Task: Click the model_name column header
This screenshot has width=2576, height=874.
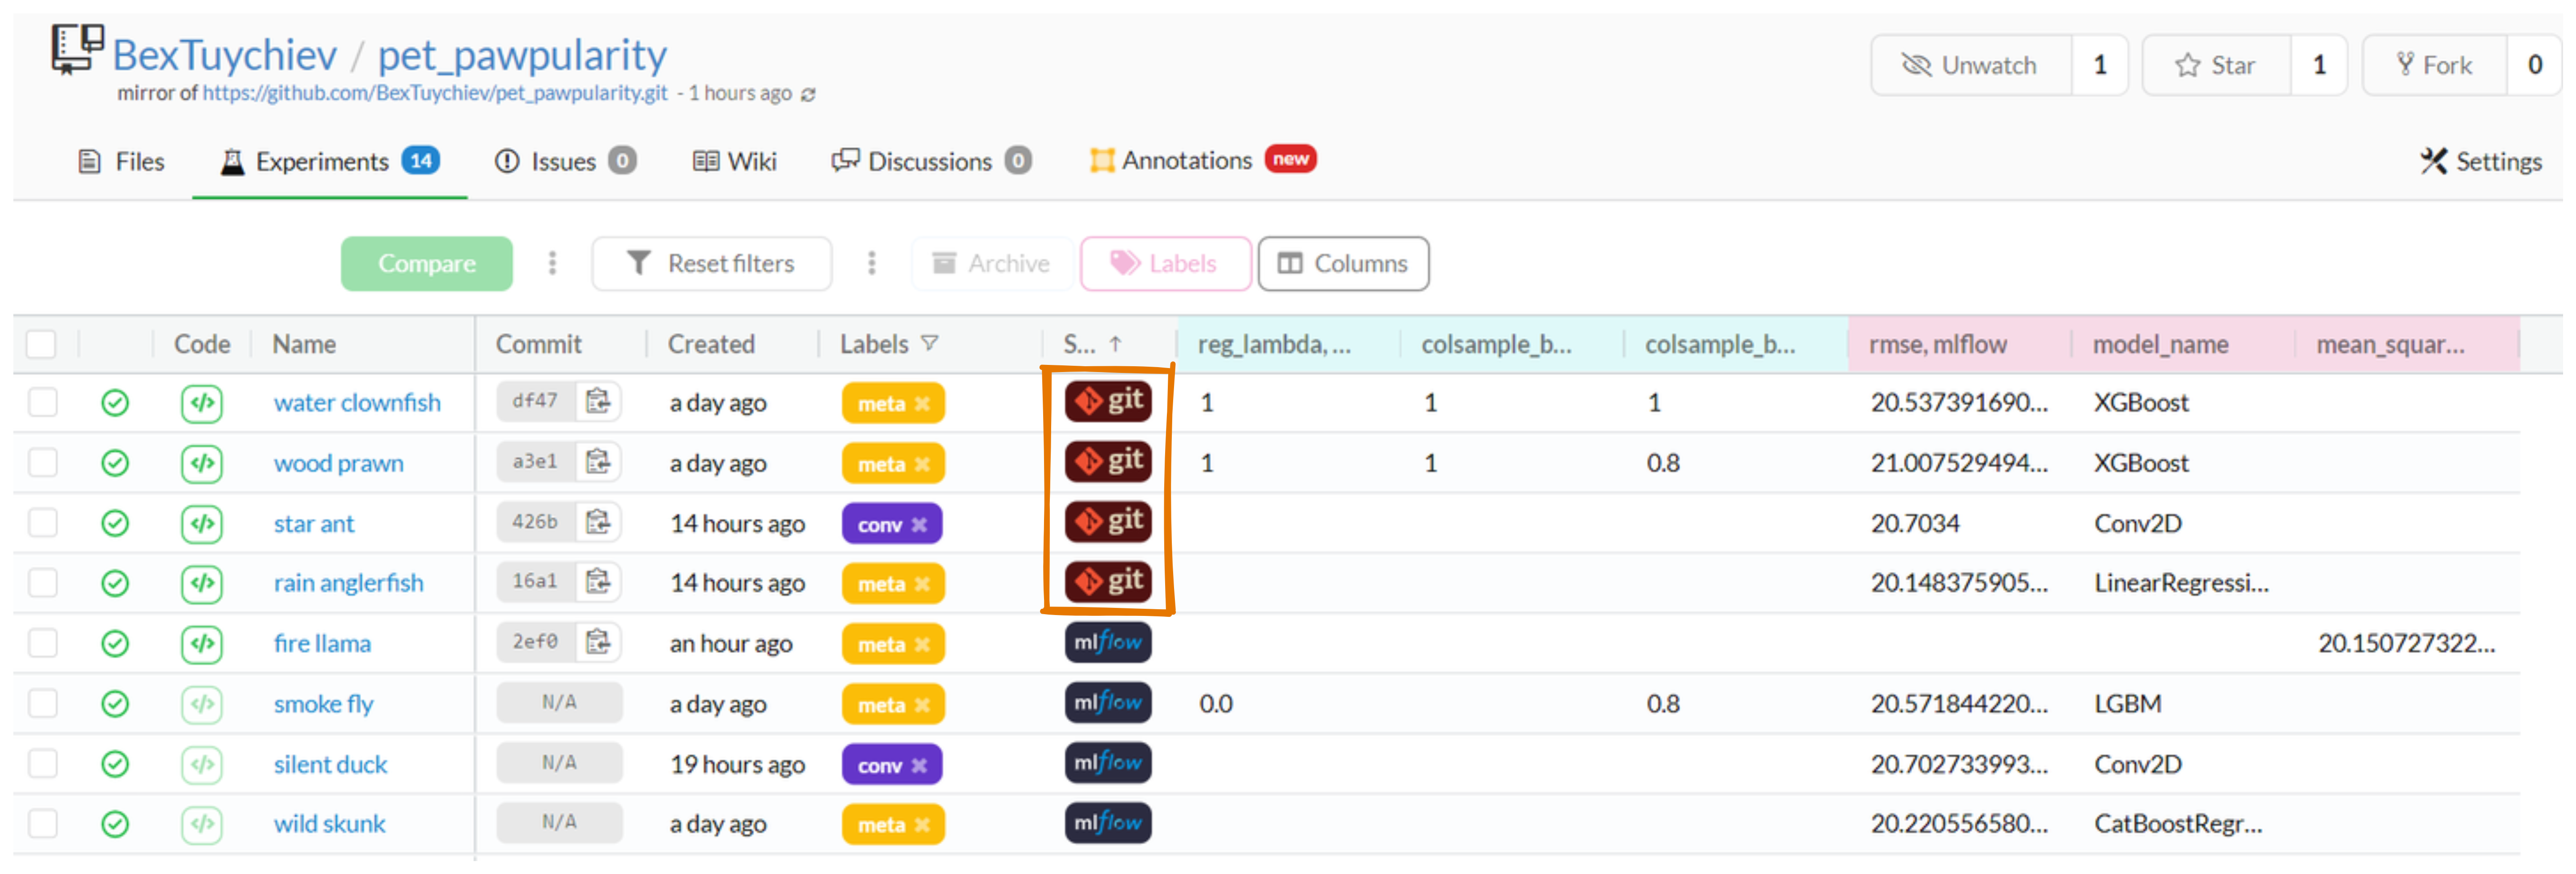Action: coord(2160,344)
